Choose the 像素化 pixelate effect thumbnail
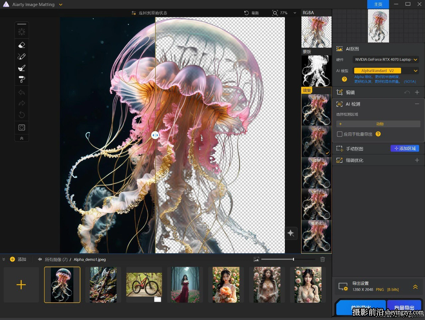 (x=316, y=236)
